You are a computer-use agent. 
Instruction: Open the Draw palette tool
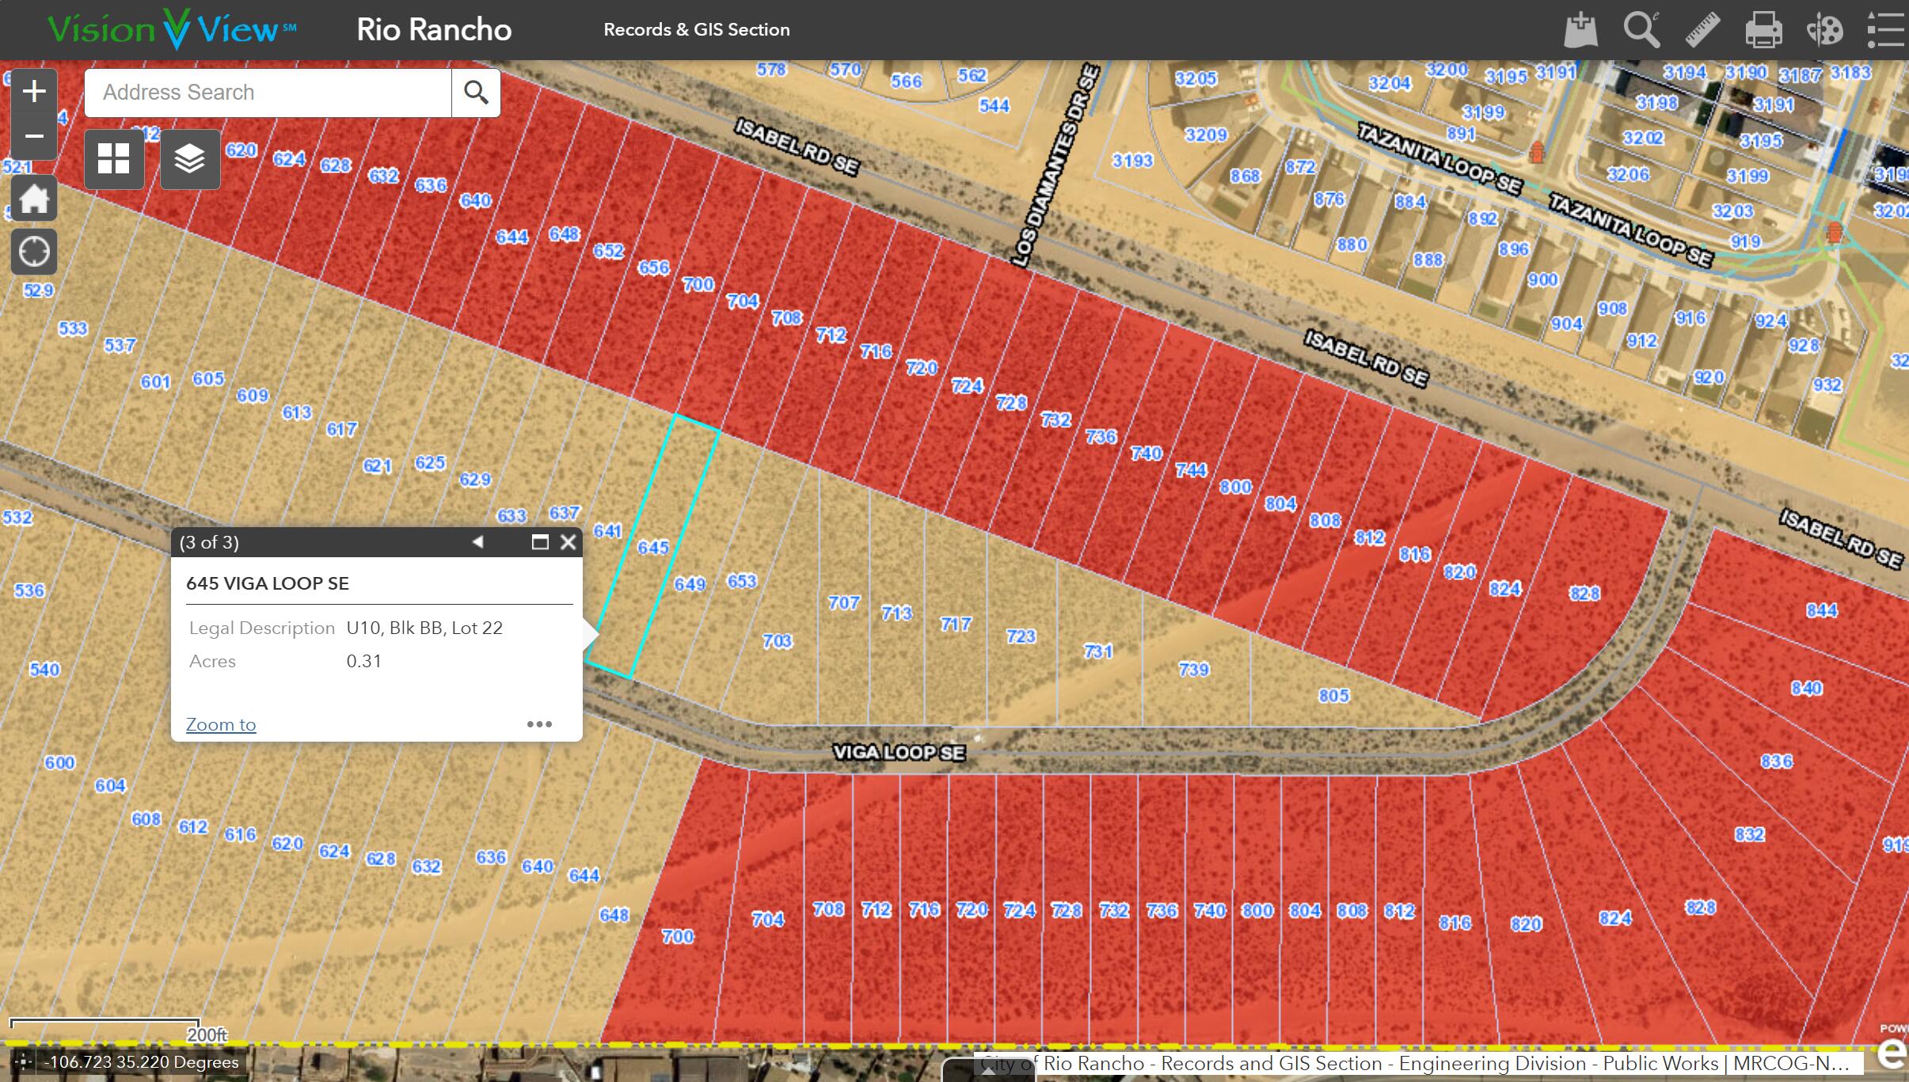click(x=1824, y=30)
